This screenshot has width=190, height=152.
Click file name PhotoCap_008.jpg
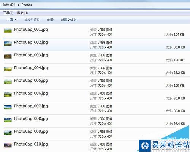point(31,119)
